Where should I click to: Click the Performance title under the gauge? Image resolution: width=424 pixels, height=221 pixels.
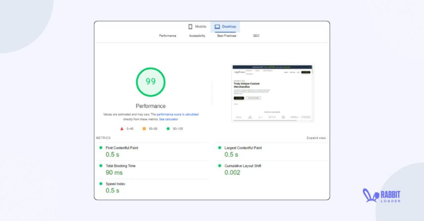(x=151, y=106)
